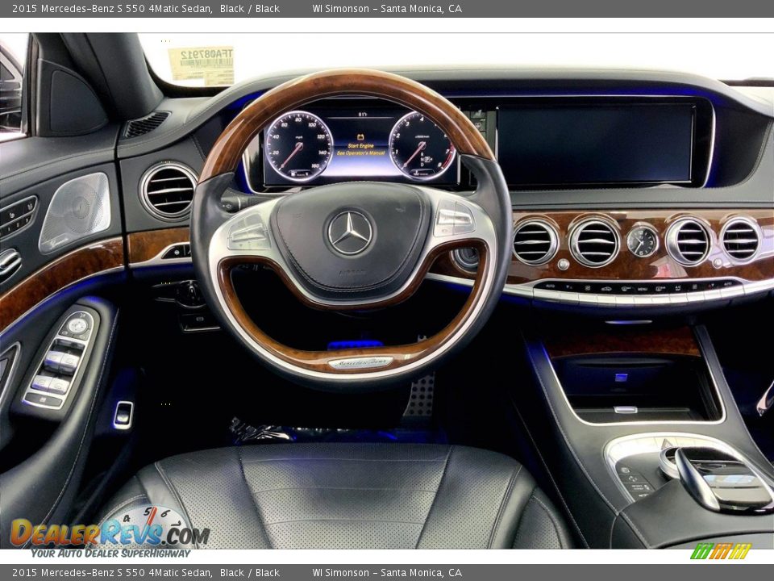774x581 pixels.
Task: Click the Mercedes star emblem on steering wheel
Action: [x=350, y=232]
